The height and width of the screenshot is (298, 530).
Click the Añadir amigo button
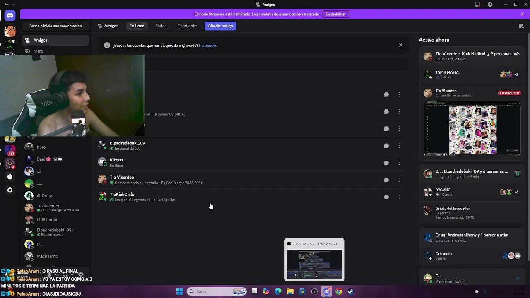220,26
